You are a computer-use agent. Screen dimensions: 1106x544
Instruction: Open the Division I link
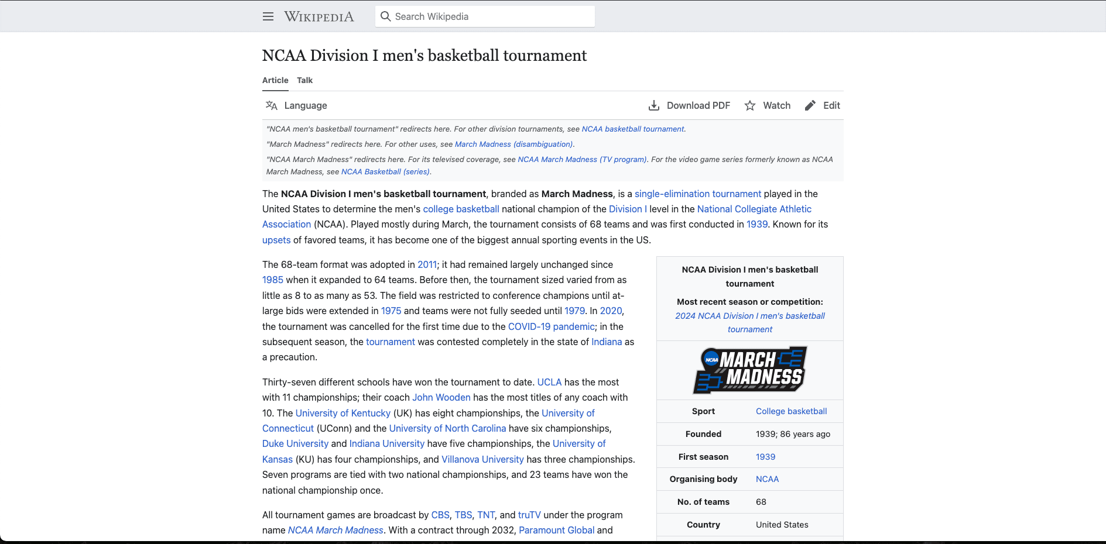tap(628, 209)
